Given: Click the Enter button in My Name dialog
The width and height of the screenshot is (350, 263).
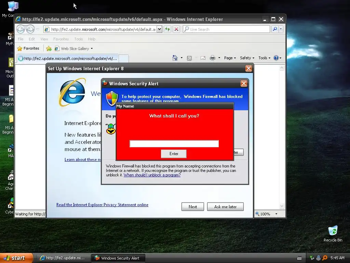Looking at the screenshot, I should tap(174, 154).
